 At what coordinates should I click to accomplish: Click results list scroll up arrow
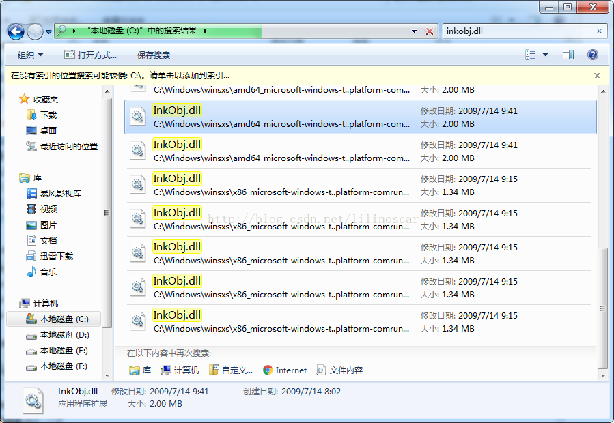pos(603,91)
